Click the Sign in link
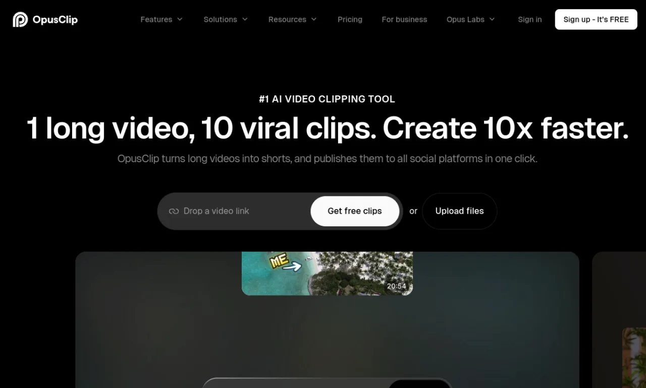The height and width of the screenshot is (388, 646). click(x=529, y=19)
